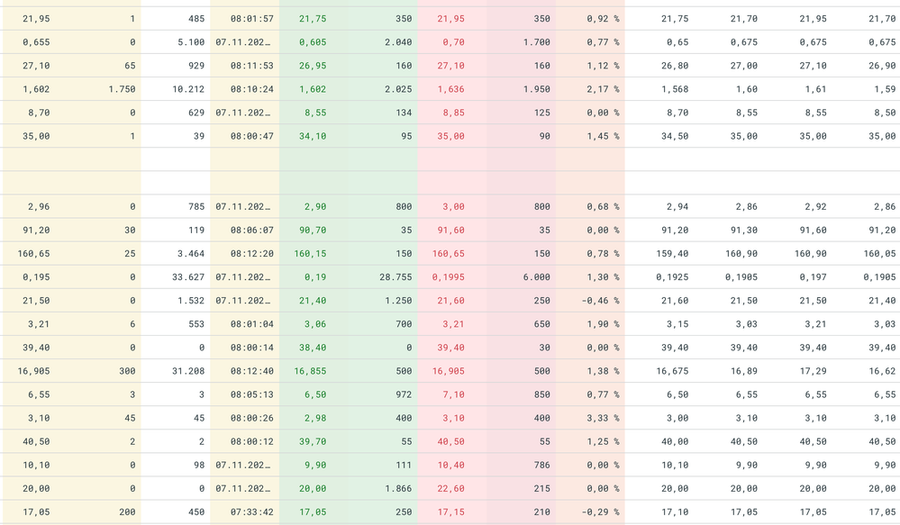Select the red ask price 1,636
Image resolution: width=900 pixels, height=525 pixels.
[450, 89]
